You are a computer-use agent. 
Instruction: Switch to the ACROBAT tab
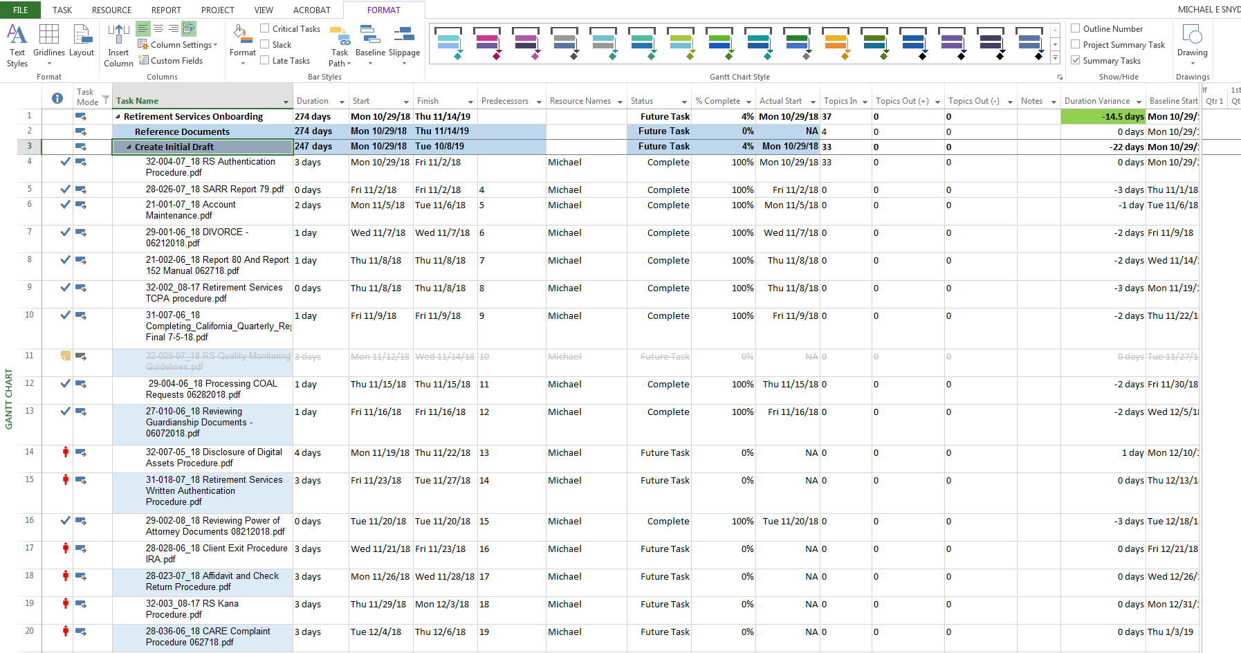pyautogui.click(x=312, y=10)
